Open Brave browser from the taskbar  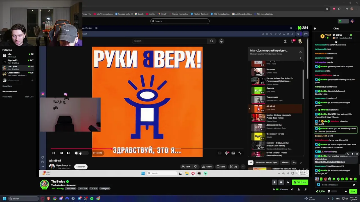coord(48,199)
